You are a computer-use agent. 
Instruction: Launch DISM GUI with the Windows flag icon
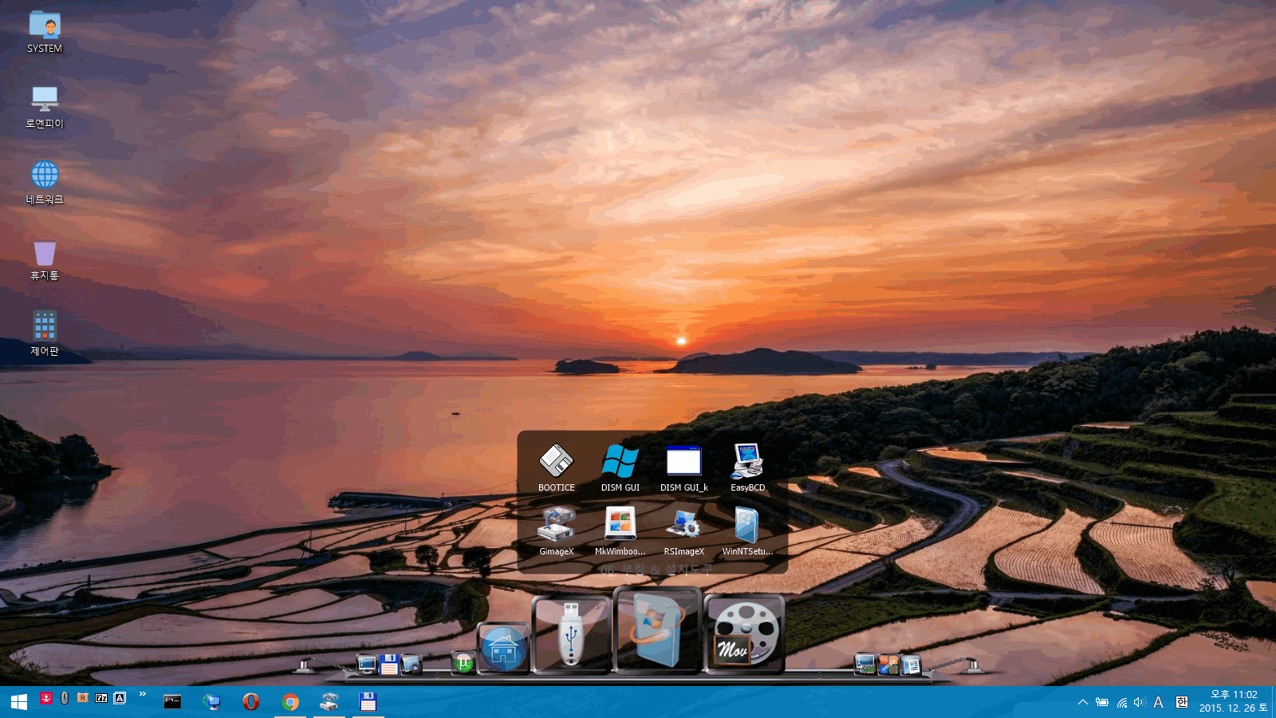click(x=620, y=467)
